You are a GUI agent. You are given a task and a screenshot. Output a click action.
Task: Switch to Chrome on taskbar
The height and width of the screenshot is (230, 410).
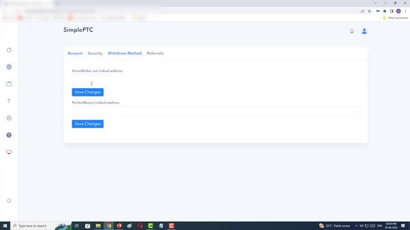(109, 226)
